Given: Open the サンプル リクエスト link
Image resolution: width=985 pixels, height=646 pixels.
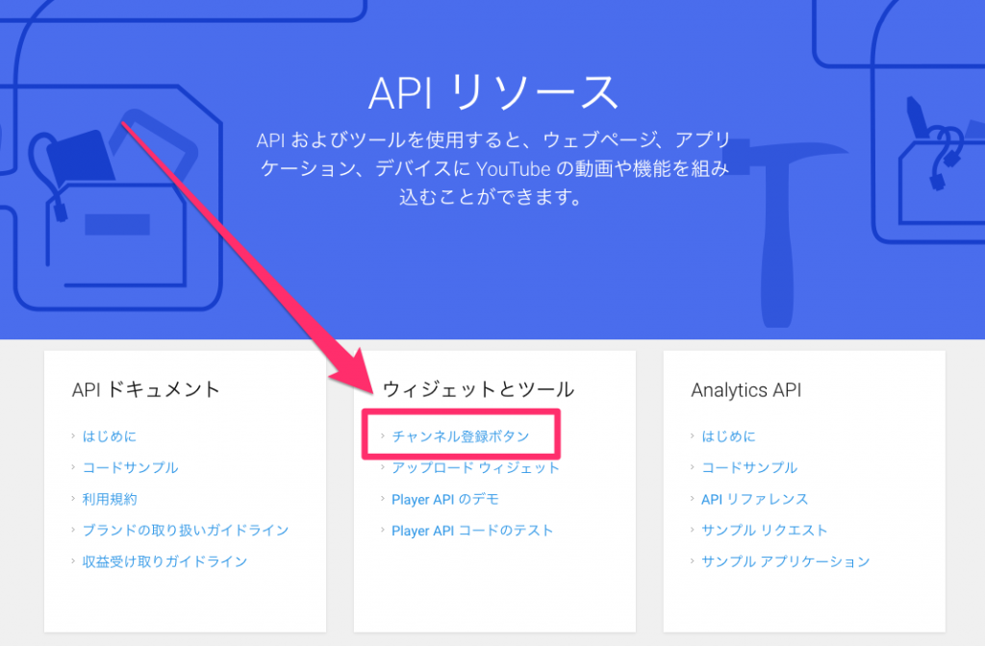Looking at the screenshot, I should coord(764,531).
